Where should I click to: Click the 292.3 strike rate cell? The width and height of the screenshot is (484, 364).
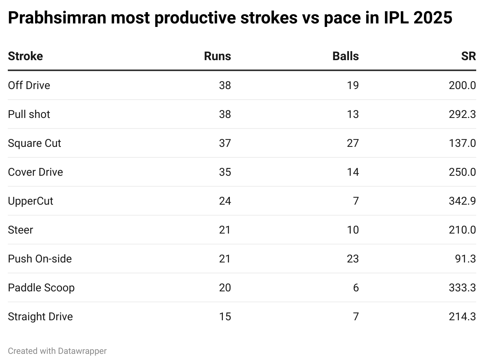point(463,114)
